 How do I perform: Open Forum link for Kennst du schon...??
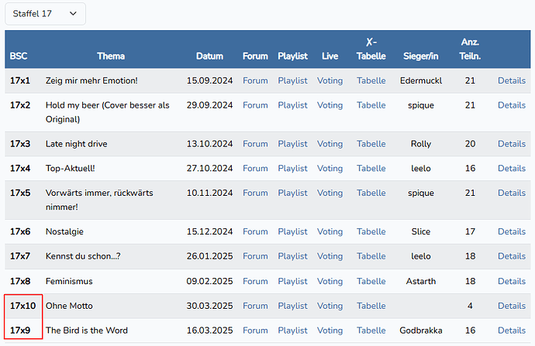[x=255, y=256]
